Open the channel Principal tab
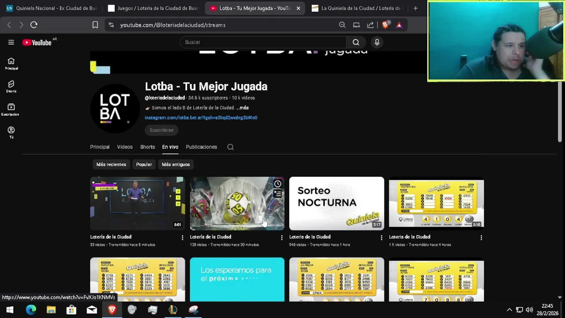This screenshot has height=318, width=565. coord(100,147)
